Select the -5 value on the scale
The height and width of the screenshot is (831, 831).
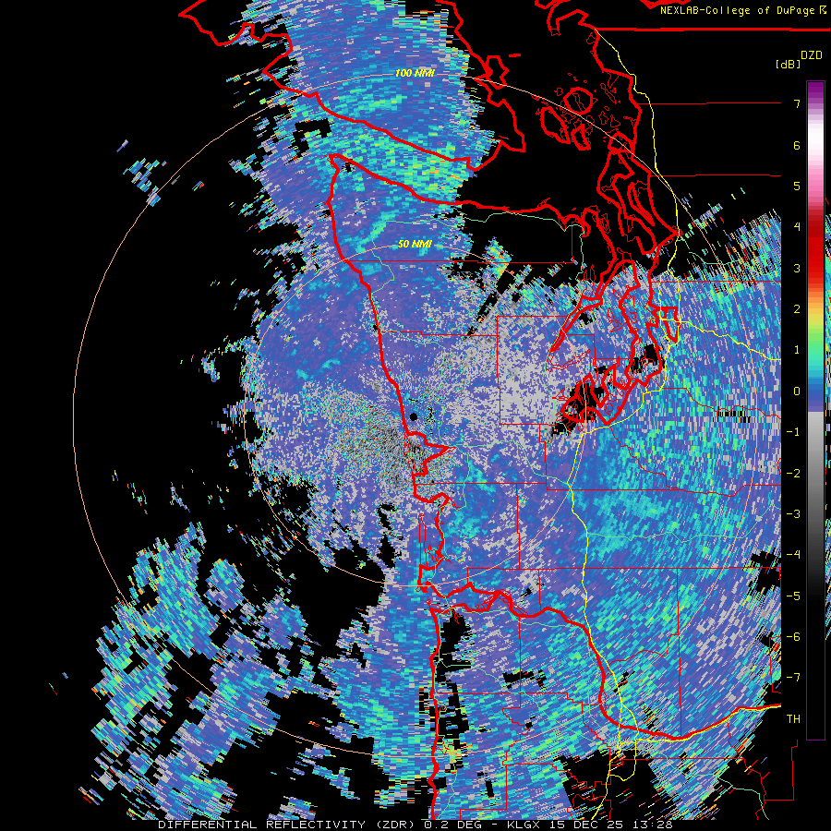(x=793, y=596)
